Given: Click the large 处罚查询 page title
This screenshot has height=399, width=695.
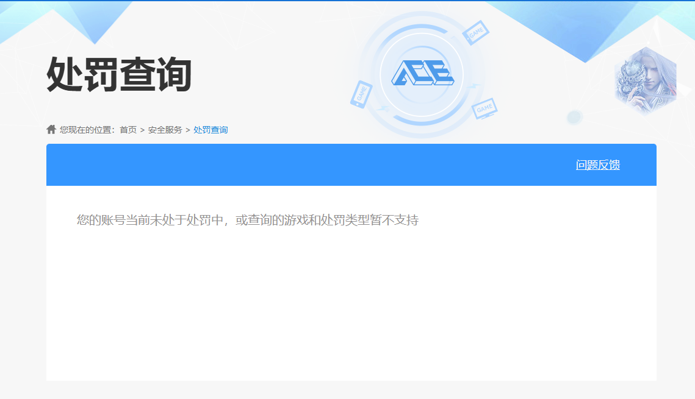Looking at the screenshot, I should tap(120, 74).
